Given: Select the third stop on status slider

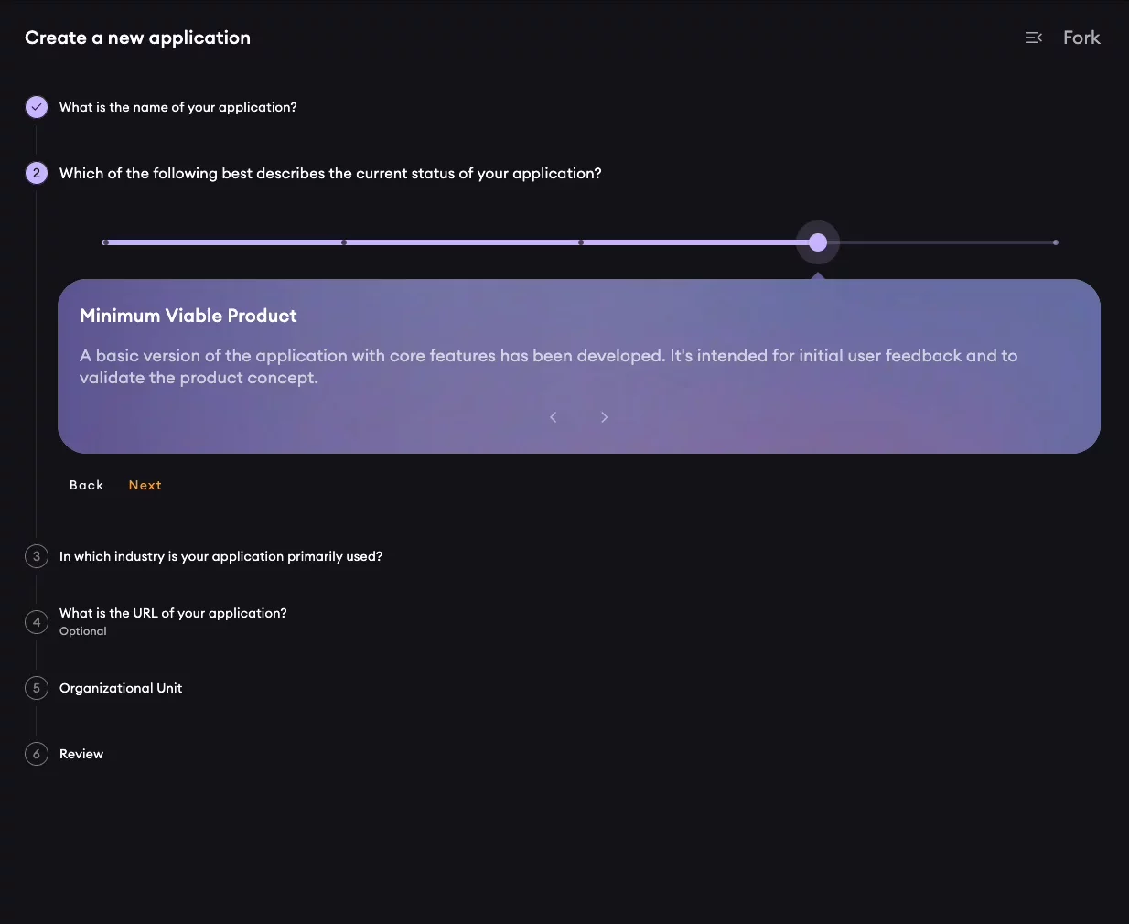Looking at the screenshot, I should pos(581,242).
